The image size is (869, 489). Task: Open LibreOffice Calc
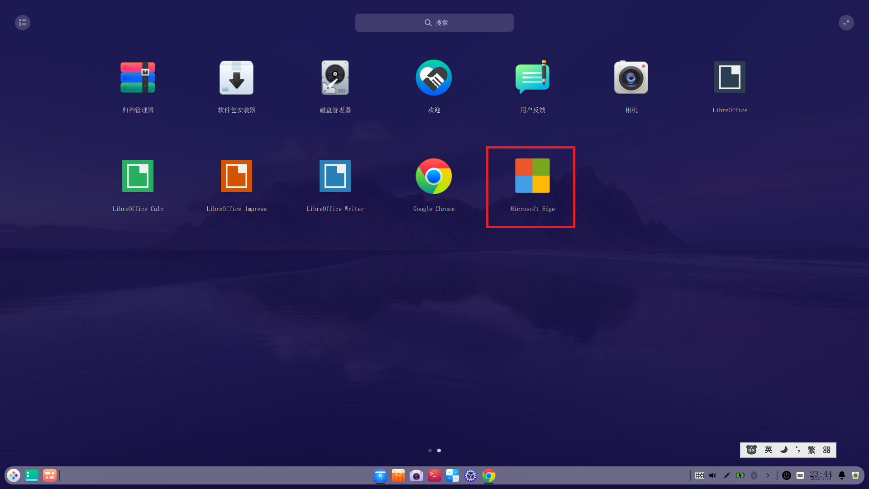click(x=138, y=177)
